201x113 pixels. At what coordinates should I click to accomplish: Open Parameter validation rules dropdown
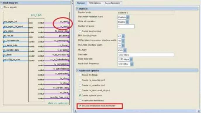pos(128,17)
